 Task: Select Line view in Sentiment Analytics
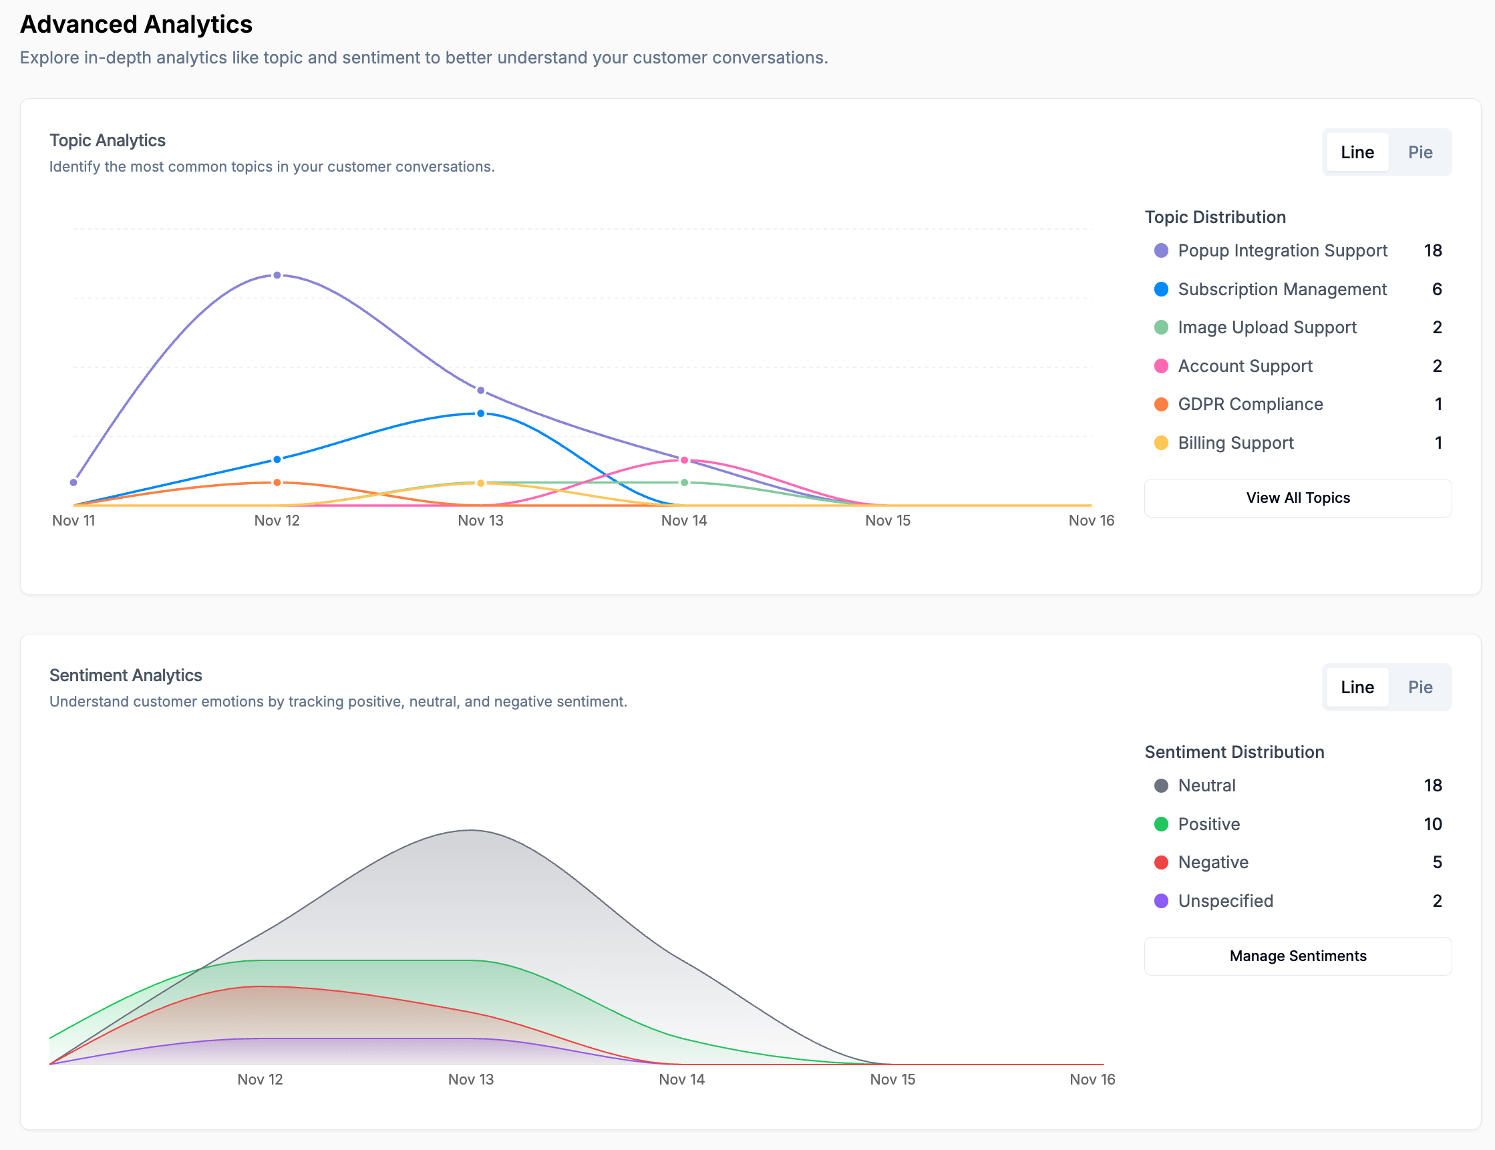[x=1357, y=687]
